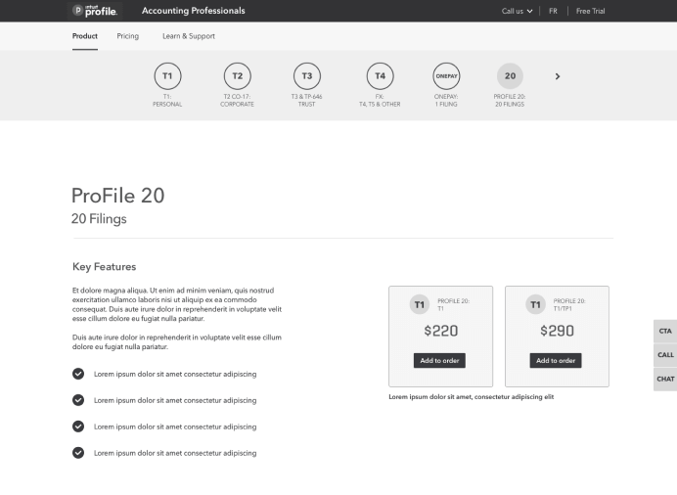Open the Call us dropdown

pyautogui.click(x=517, y=11)
